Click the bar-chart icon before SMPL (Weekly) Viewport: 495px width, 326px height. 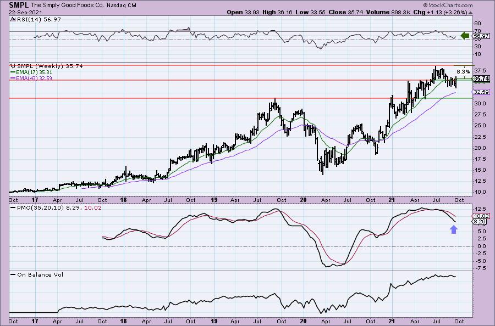click(13, 66)
